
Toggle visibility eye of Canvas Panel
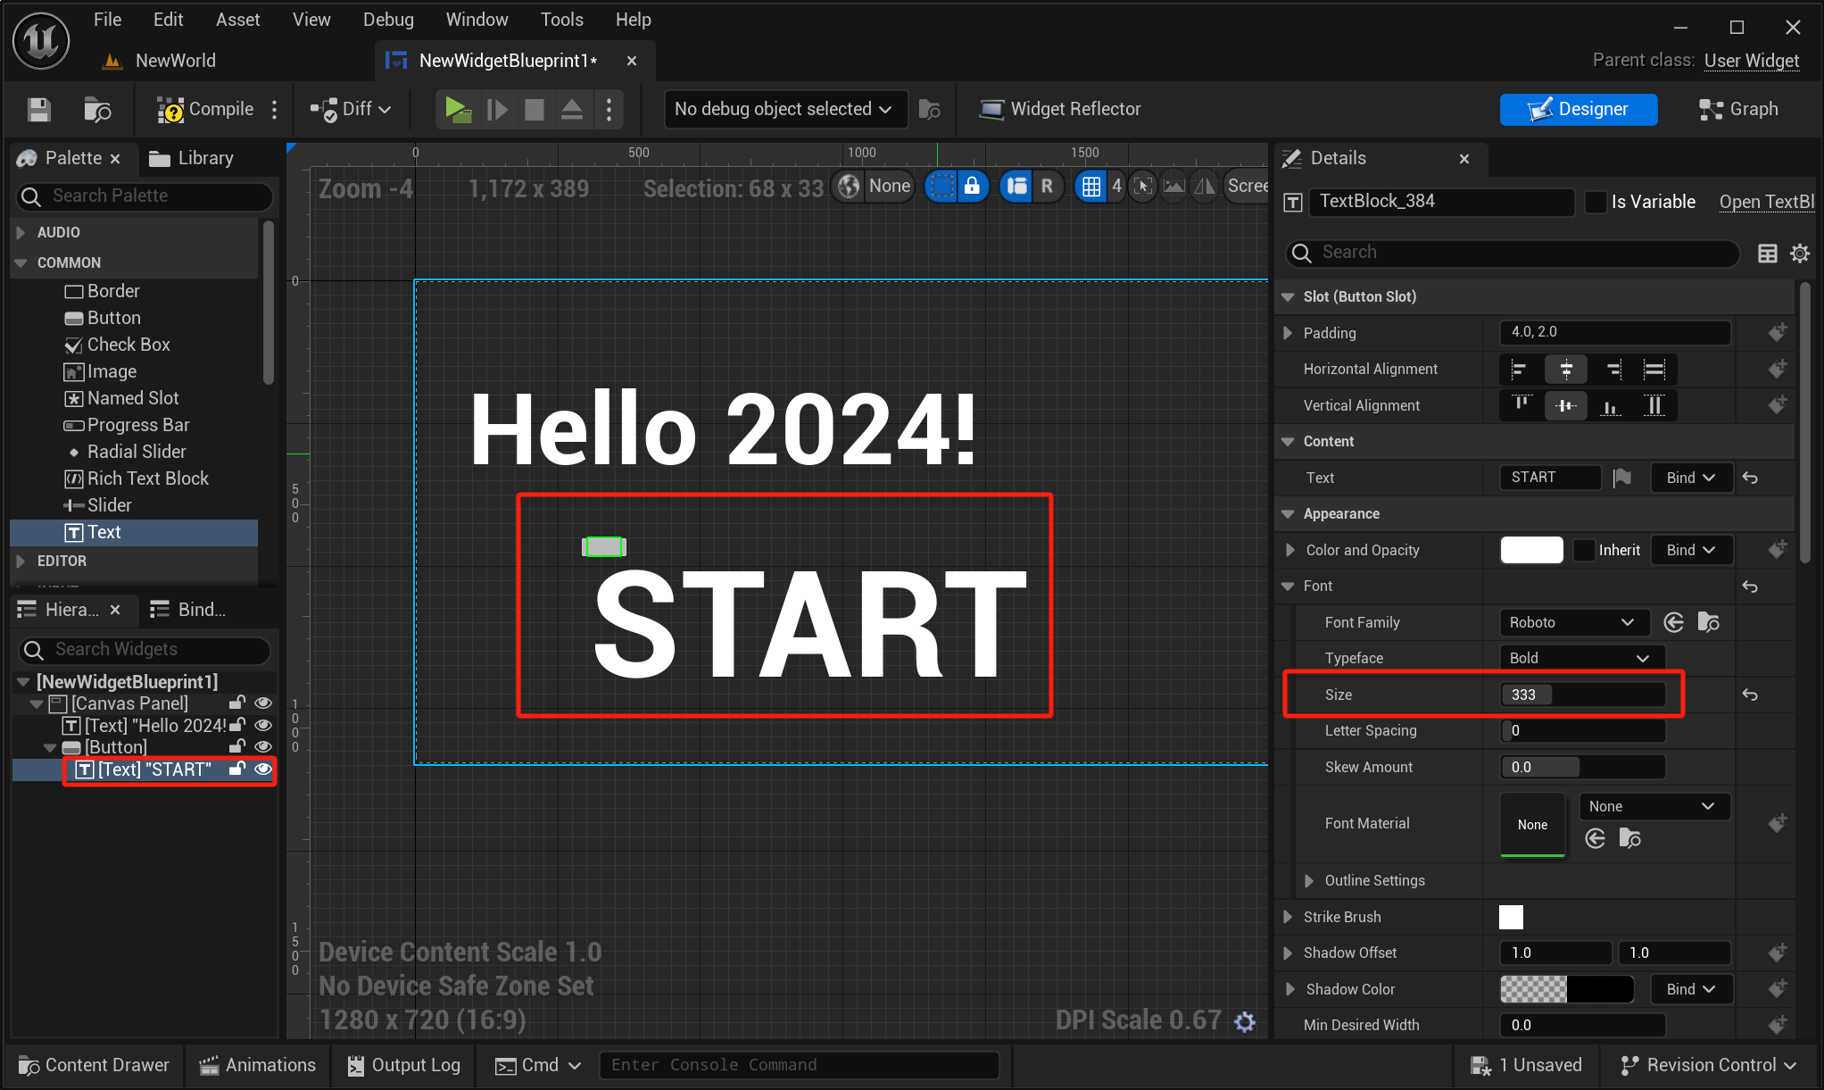tap(263, 703)
